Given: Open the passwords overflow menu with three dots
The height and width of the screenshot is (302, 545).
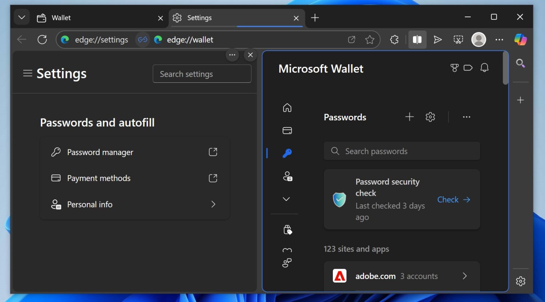Looking at the screenshot, I should pyautogui.click(x=467, y=116).
